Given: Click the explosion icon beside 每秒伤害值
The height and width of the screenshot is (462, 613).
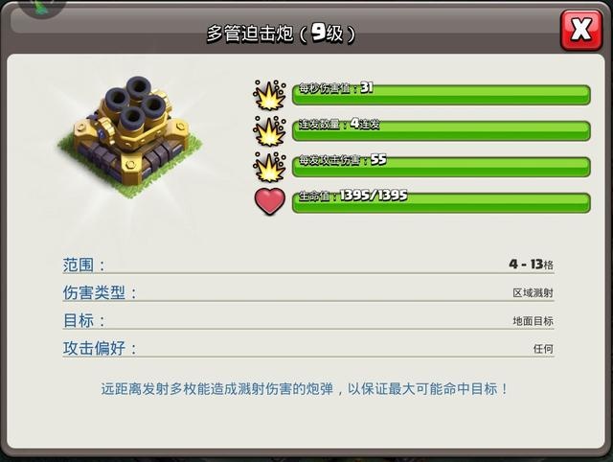Looking at the screenshot, I should click(269, 94).
